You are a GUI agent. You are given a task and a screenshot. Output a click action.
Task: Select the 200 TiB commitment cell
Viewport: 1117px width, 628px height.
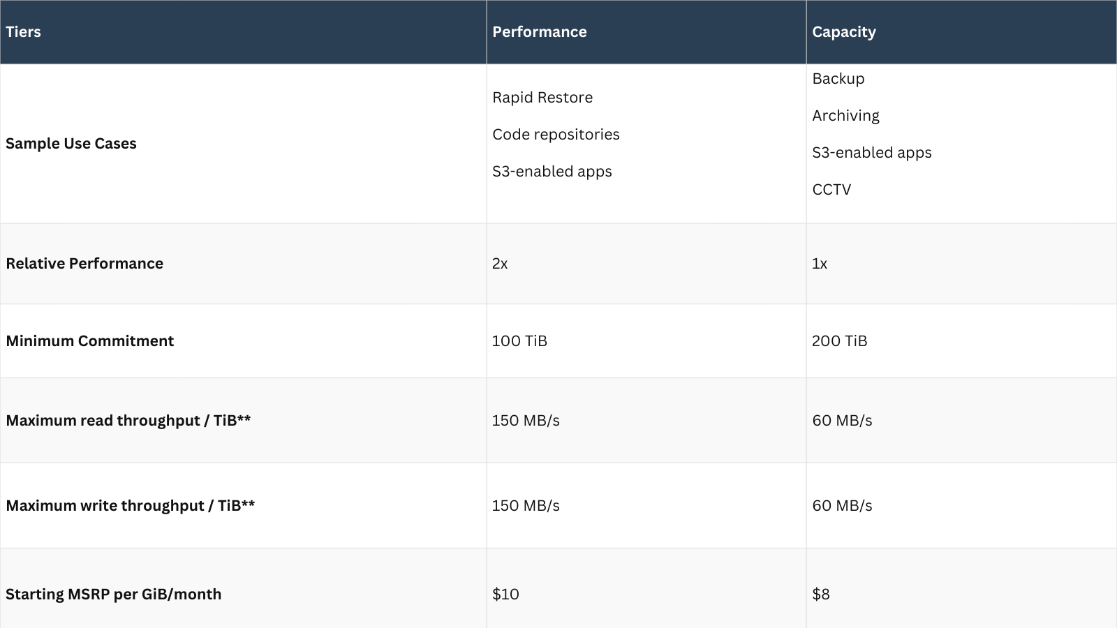coord(839,341)
